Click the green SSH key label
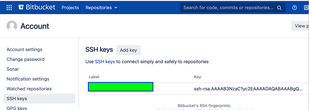The width and height of the screenshot is (309, 110). (121, 87)
